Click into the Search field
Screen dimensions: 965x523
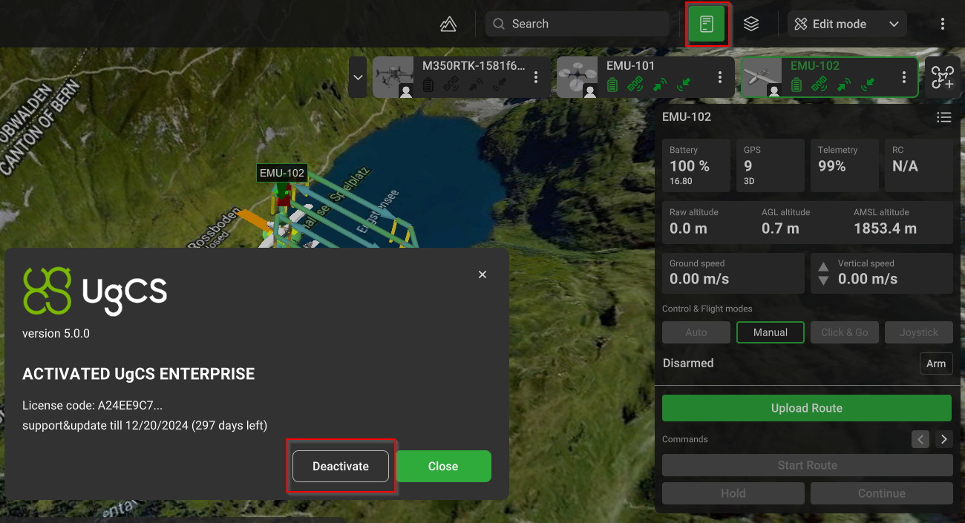click(578, 24)
